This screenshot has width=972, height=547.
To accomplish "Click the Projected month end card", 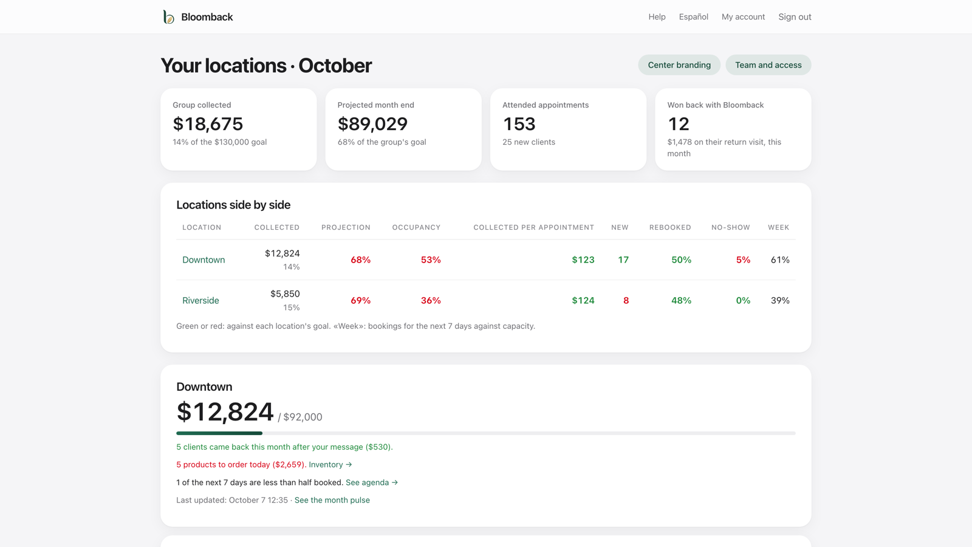I will (x=403, y=129).
